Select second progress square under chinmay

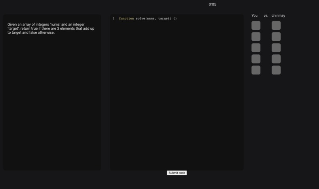[276, 37]
